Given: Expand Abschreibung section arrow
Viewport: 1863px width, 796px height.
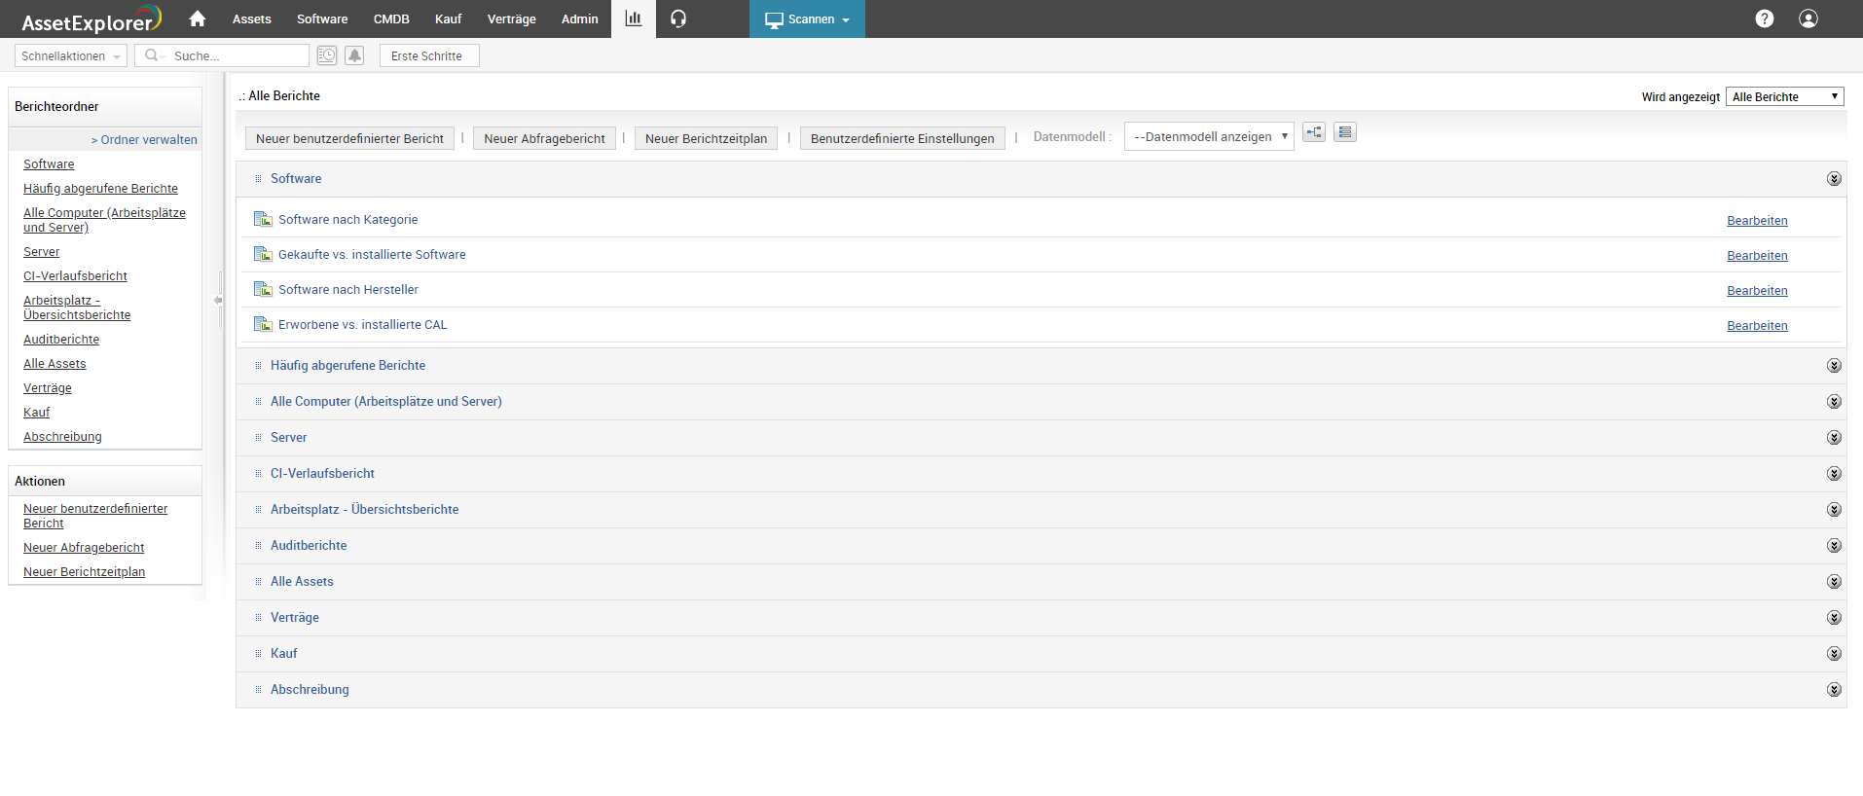Looking at the screenshot, I should (x=1834, y=690).
